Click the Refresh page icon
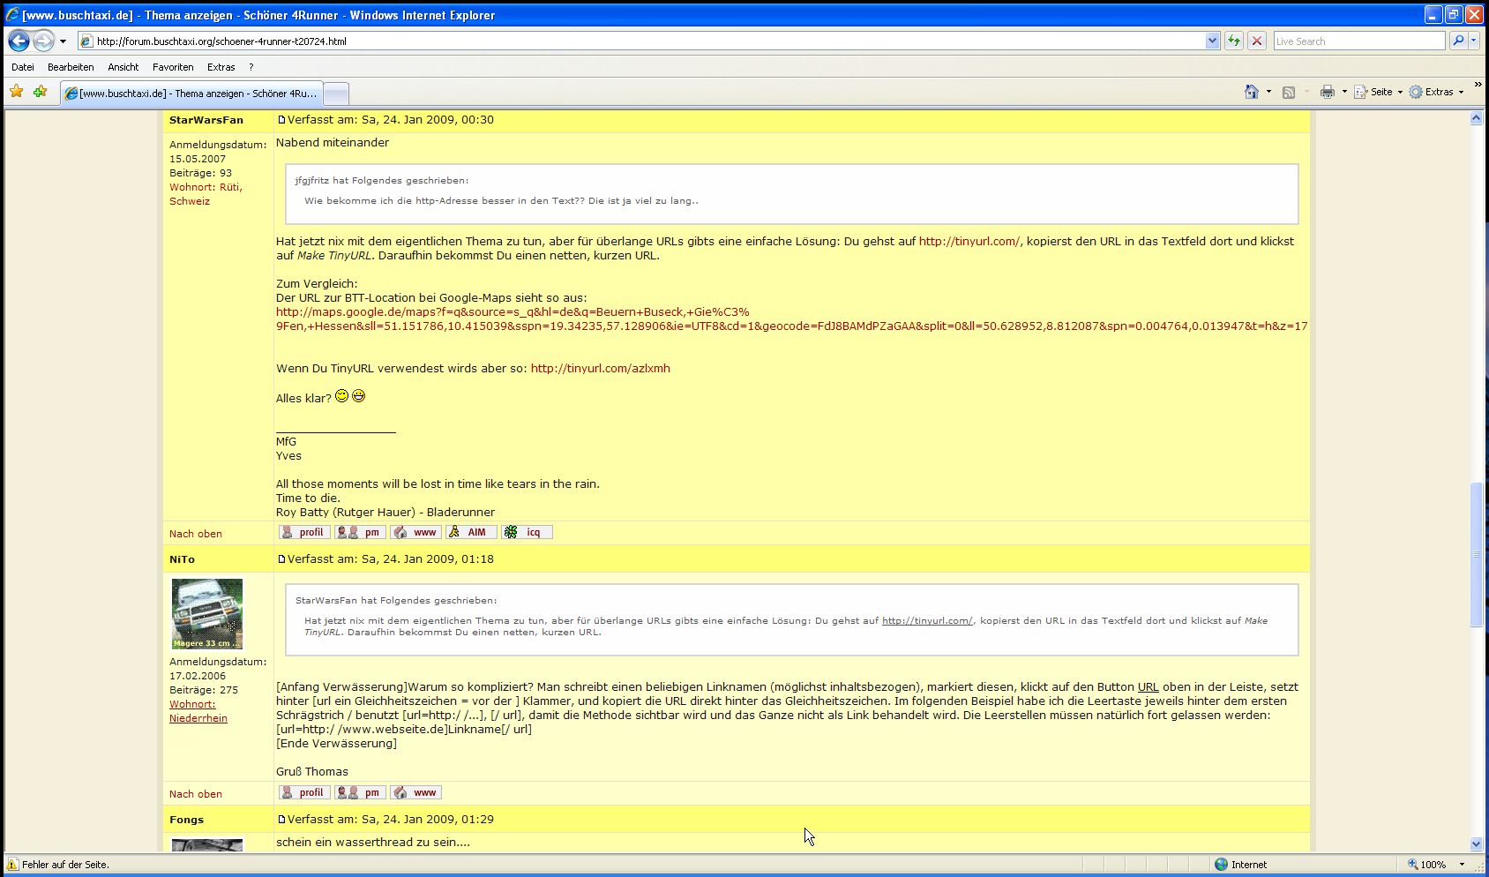This screenshot has width=1489, height=877. click(x=1233, y=41)
